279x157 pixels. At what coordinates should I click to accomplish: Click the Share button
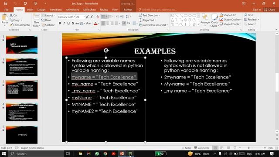(x=269, y=10)
